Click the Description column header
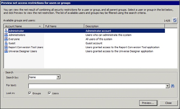This screenshot has height=109, width=180. pos(124,26)
